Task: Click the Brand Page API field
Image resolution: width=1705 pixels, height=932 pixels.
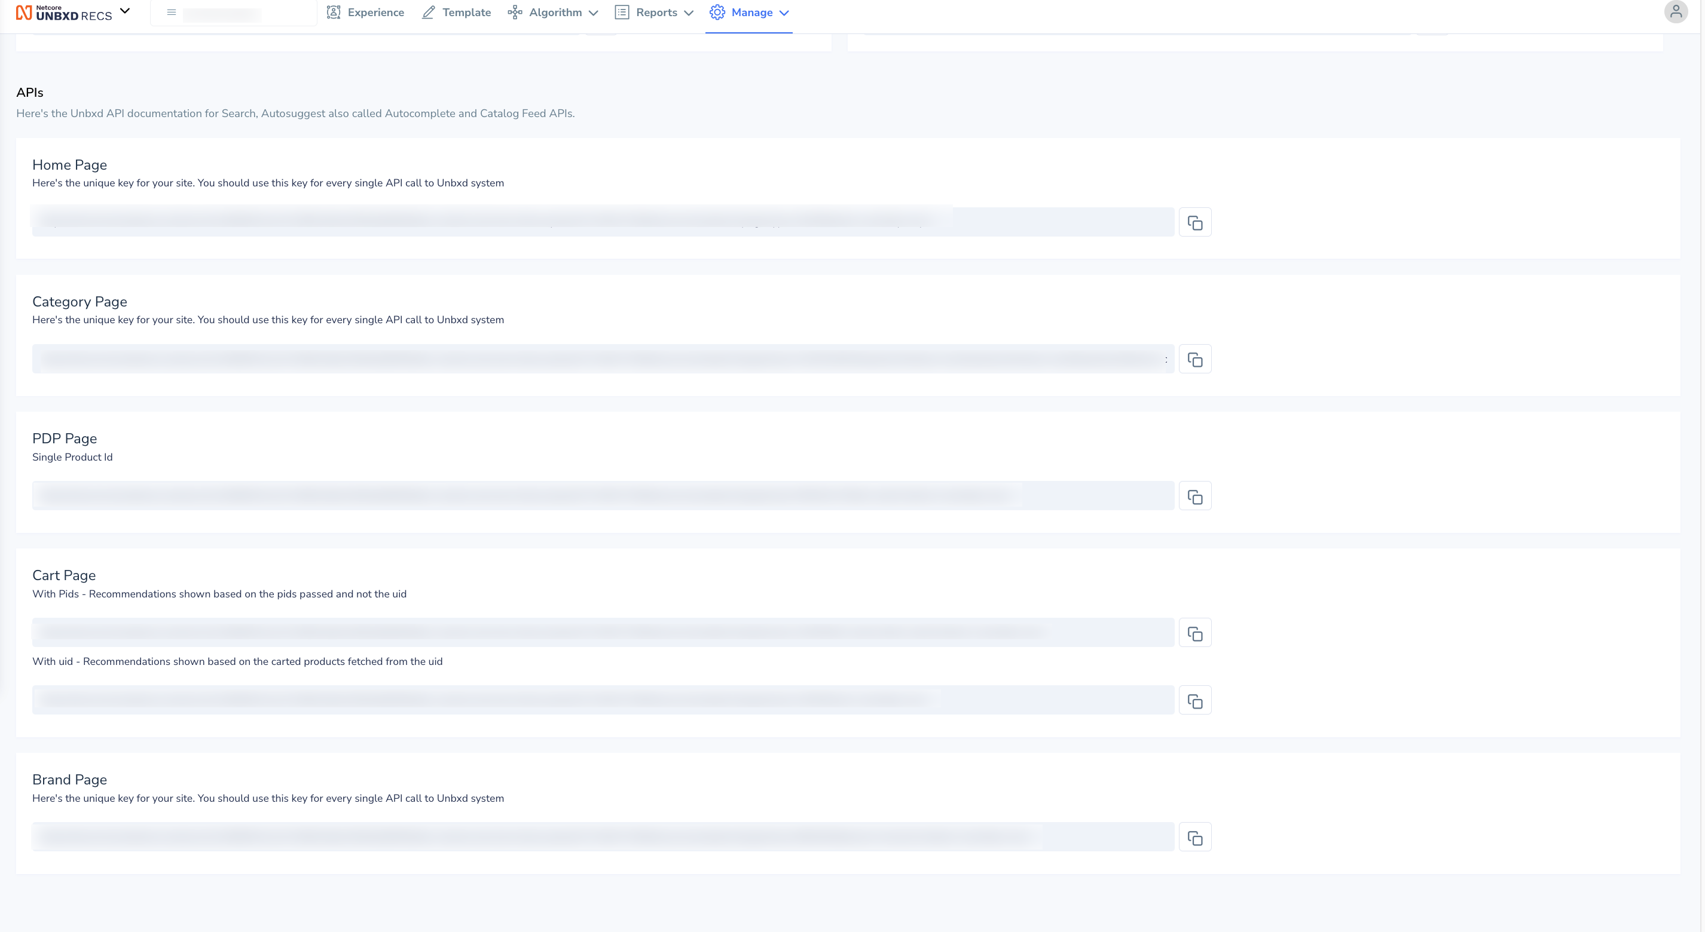Action: coord(603,838)
